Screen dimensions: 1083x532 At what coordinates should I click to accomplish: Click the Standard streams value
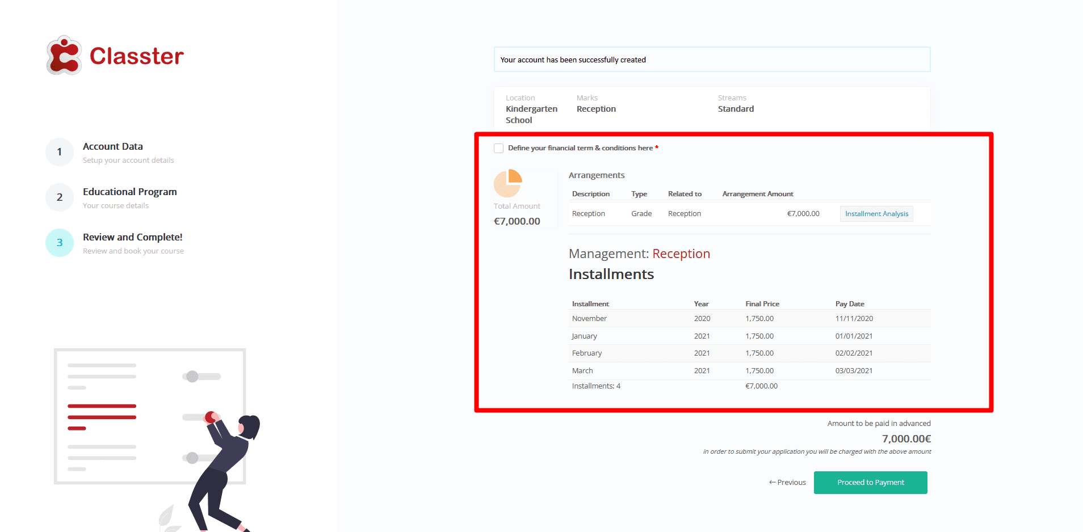736,109
